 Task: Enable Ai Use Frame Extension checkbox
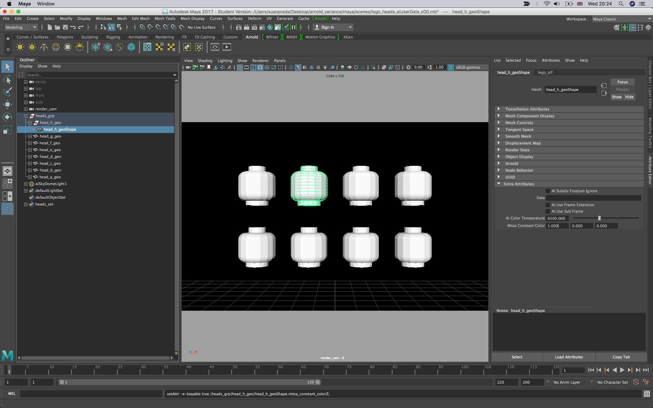point(548,205)
